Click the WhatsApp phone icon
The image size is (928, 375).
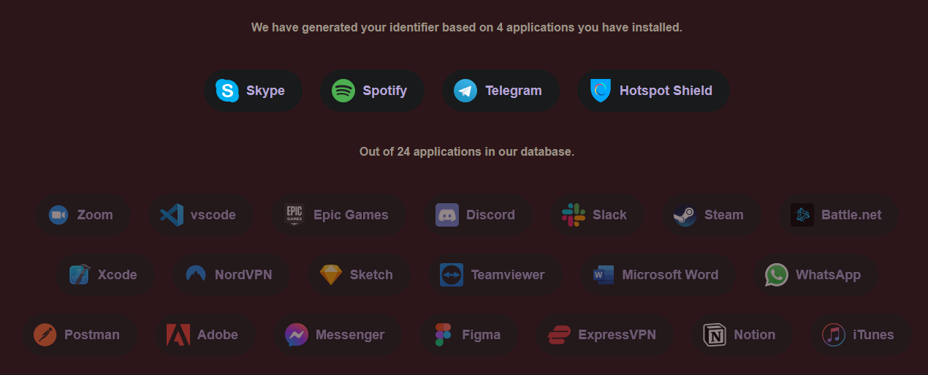click(x=777, y=275)
